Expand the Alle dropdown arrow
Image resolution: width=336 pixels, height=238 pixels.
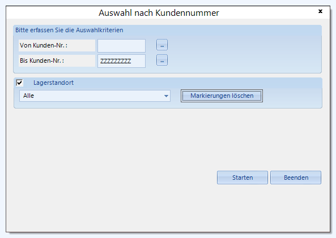[x=166, y=96]
